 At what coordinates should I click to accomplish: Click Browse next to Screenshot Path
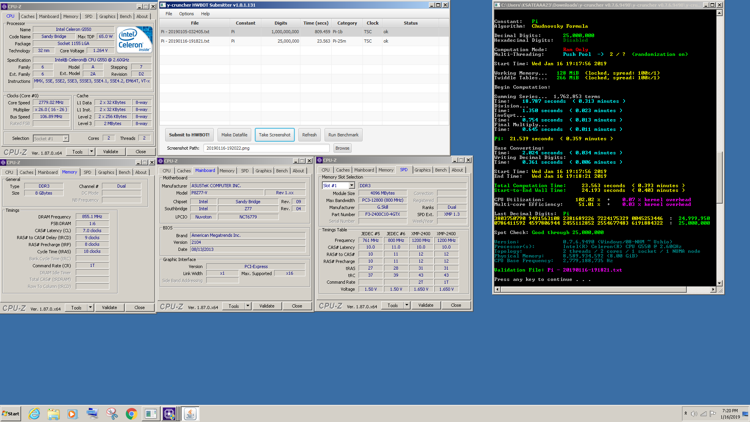pyautogui.click(x=343, y=148)
